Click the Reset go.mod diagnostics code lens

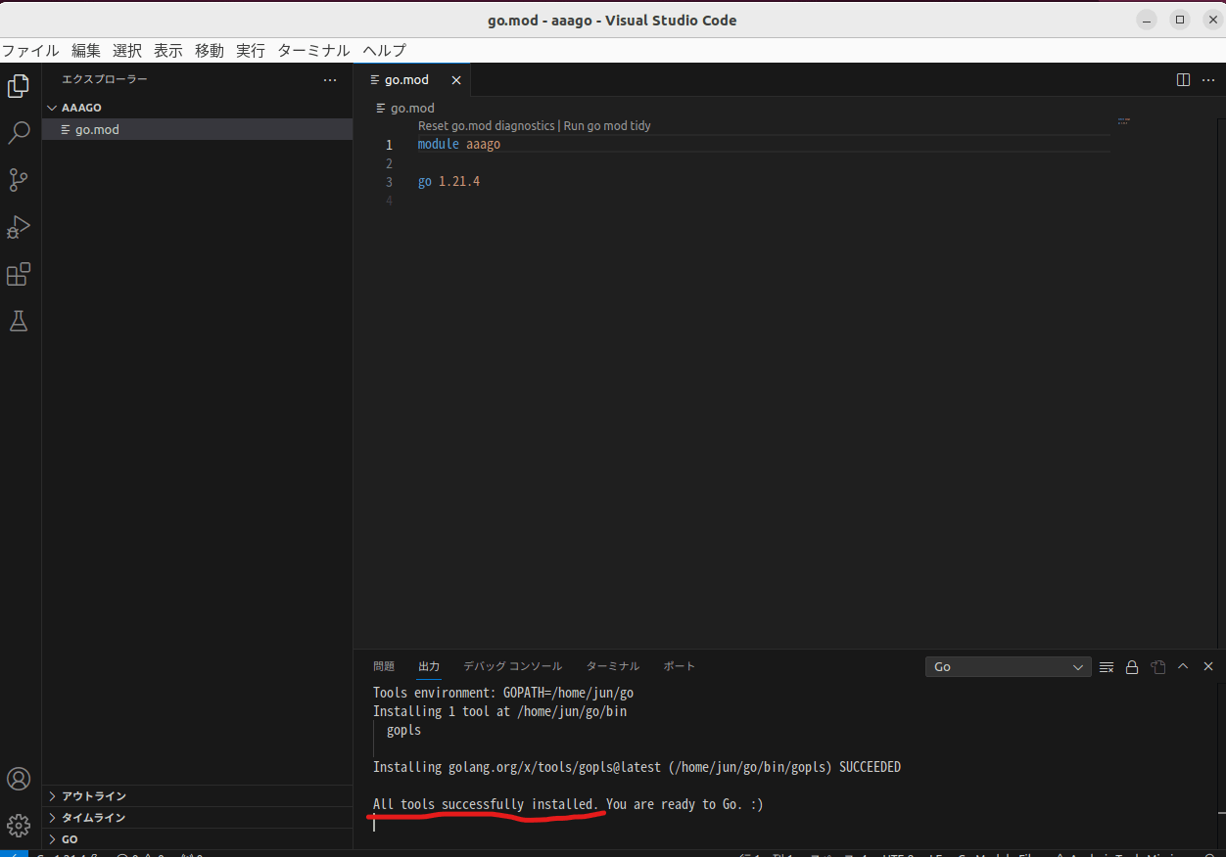point(487,126)
